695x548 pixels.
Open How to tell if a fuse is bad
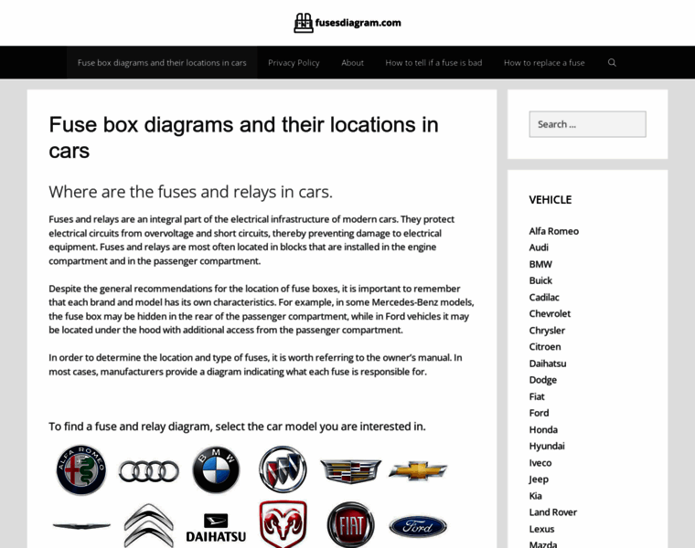433,62
